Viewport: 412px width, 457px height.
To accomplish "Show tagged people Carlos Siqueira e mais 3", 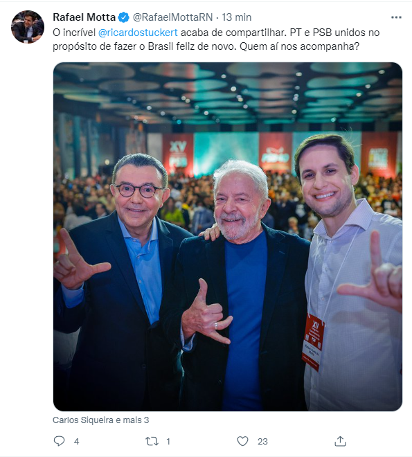I will 101,420.
